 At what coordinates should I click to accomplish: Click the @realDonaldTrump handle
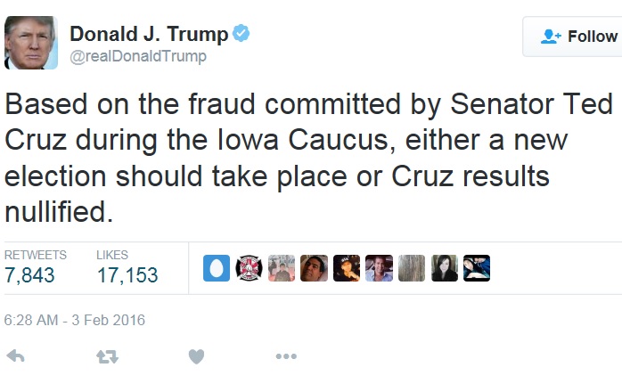point(138,56)
